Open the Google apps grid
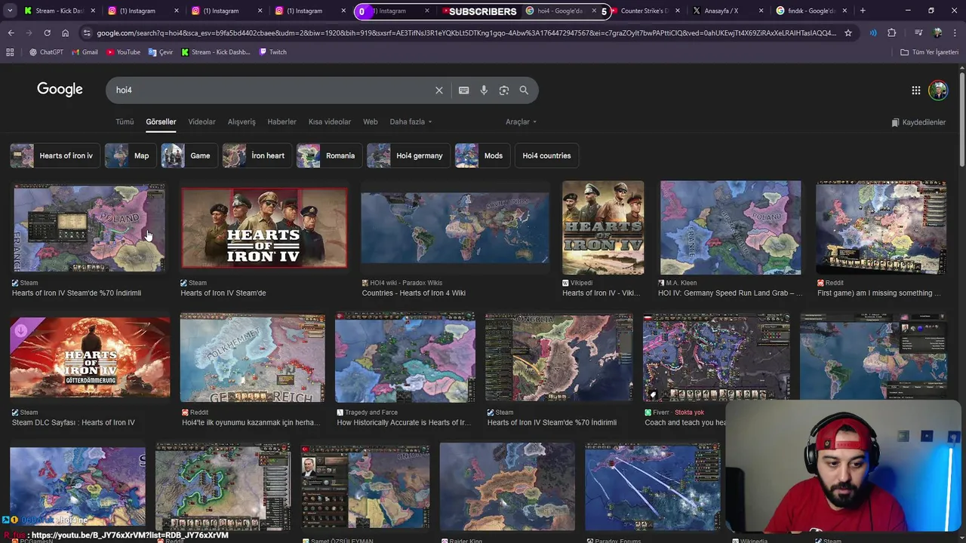The width and height of the screenshot is (966, 543). point(915,90)
